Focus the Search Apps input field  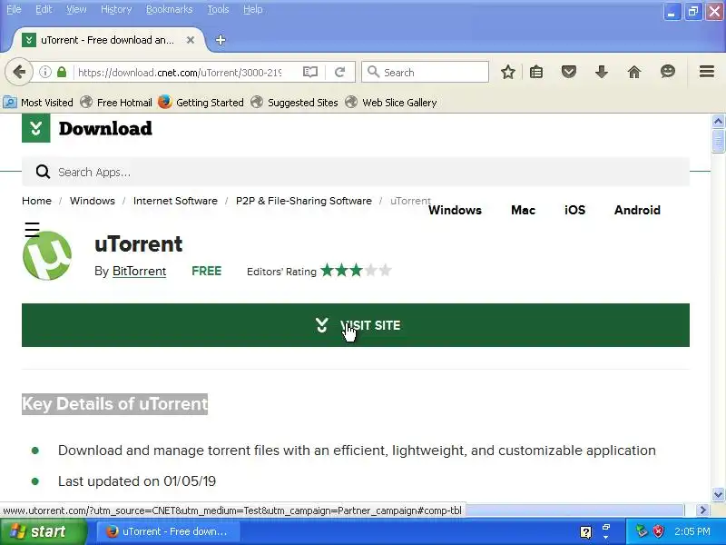[356, 172]
